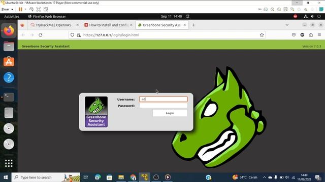The height and width of the screenshot is (182, 325).
Task: Open the dropdown arrow beside pause button
Action: pyautogui.click(x=25, y=9)
